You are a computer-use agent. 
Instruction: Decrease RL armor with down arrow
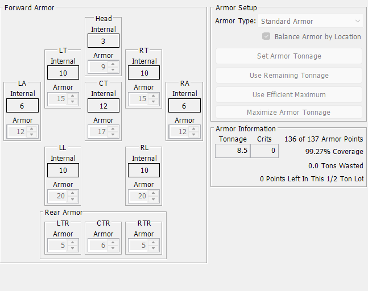pos(153,199)
